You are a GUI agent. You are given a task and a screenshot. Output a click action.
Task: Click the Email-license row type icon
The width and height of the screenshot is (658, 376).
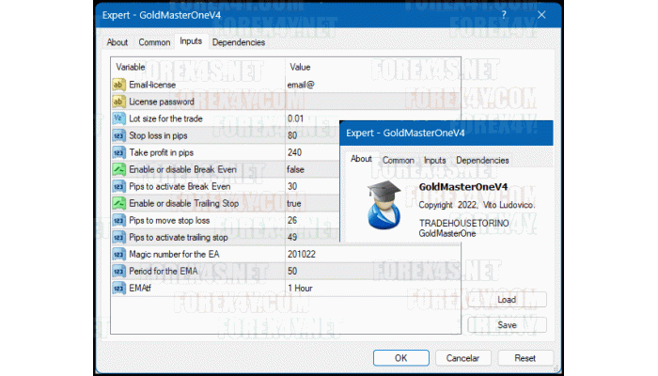point(119,85)
